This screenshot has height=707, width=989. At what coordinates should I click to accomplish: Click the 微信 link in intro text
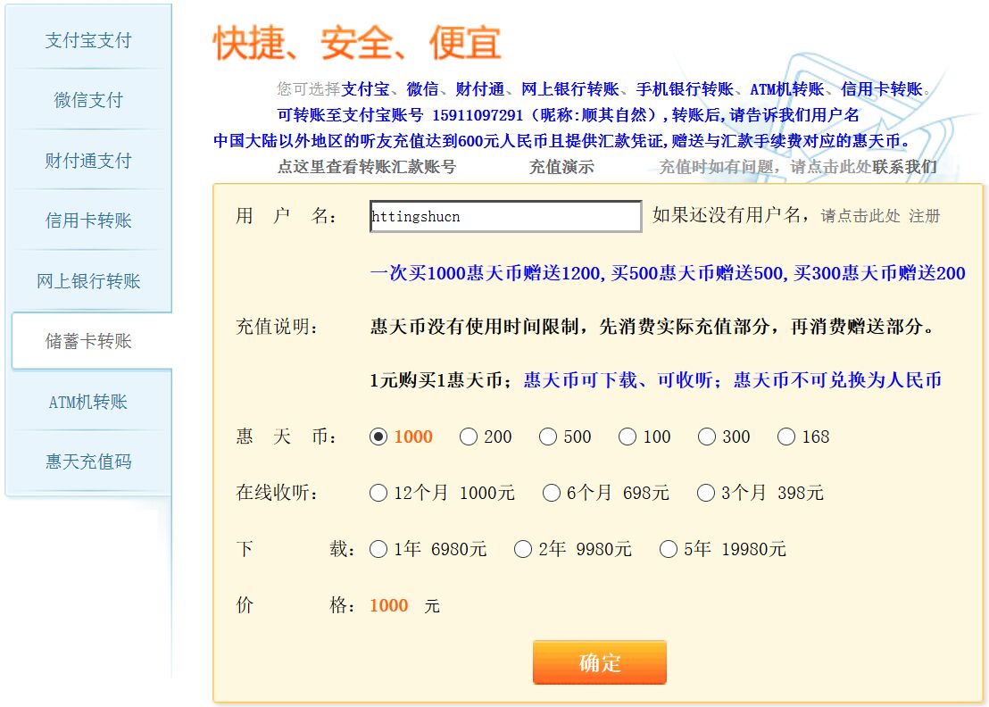tap(422, 89)
